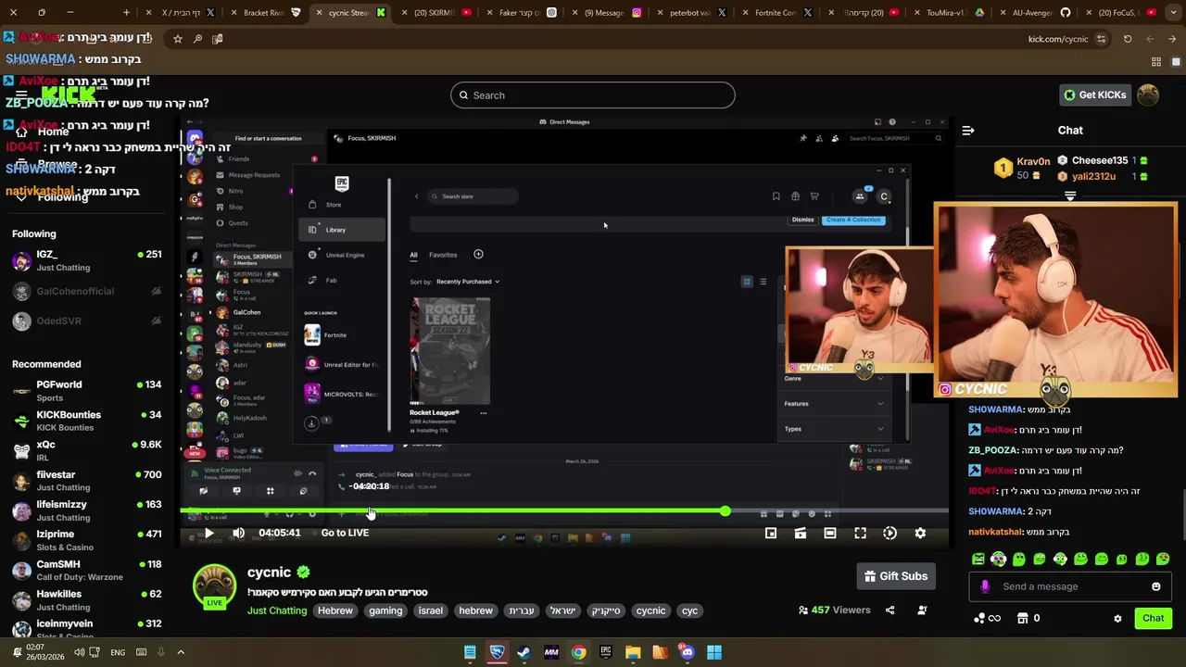Open KICKBounties recommended channel
The width and height of the screenshot is (1186, 667).
coord(88,421)
